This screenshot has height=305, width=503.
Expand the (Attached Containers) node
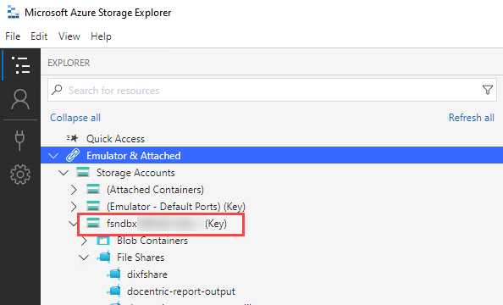[74, 190]
